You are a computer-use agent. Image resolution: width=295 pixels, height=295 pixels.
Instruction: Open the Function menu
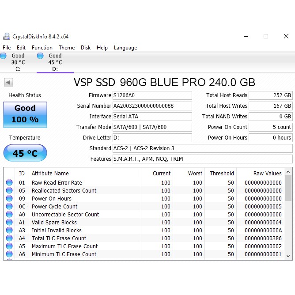[42, 48]
